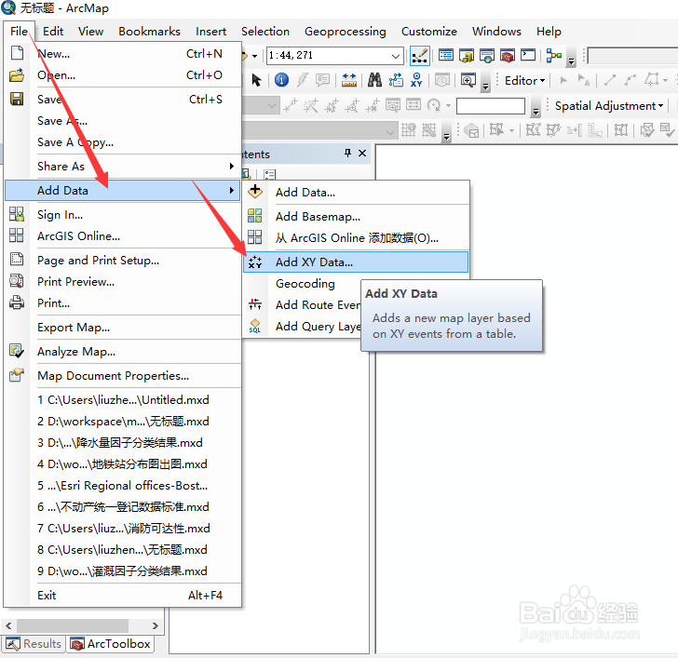Viewport: 678px width, 658px height.
Task: Open the Editor Toolbar icon
Action: click(419, 56)
